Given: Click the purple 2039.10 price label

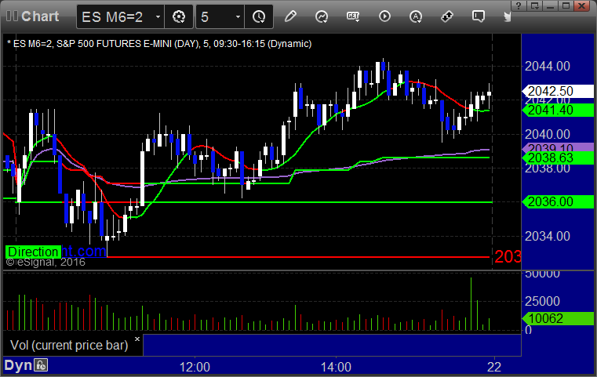Looking at the screenshot, I should (x=558, y=147).
